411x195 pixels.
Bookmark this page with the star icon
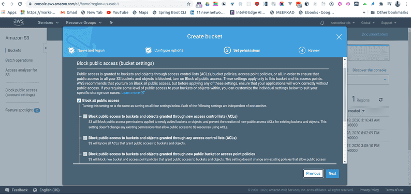pyautogui.click(x=188, y=4)
